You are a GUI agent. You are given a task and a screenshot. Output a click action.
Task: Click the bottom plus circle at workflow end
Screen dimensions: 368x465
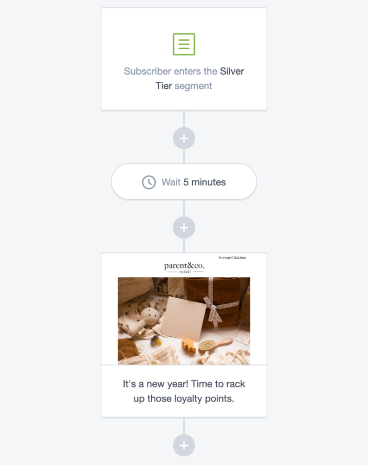click(x=184, y=445)
